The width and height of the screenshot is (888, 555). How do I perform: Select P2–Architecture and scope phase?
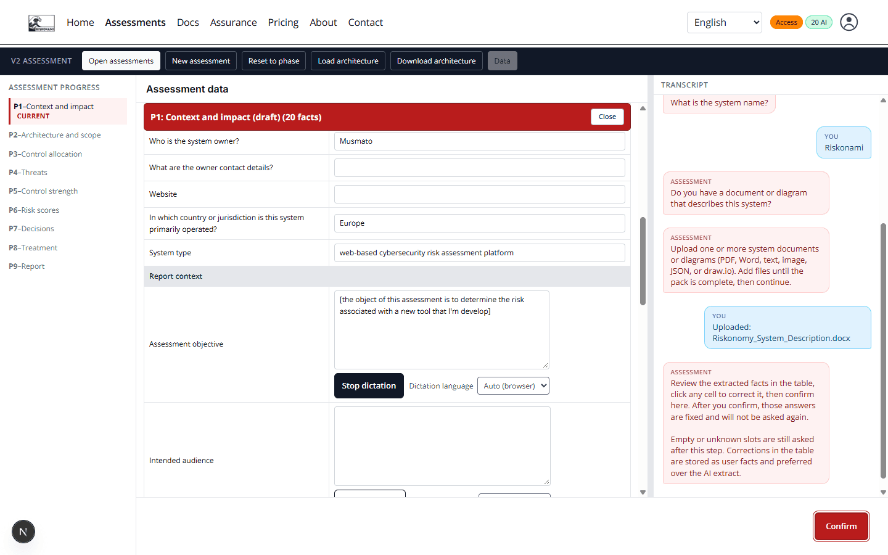pyautogui.click(x=55, y=135)
